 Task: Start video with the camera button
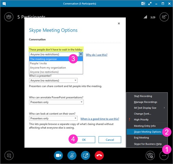pyautogui.click(x=58, y=155)
